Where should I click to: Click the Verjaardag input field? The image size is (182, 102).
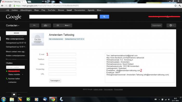(62, 69)
